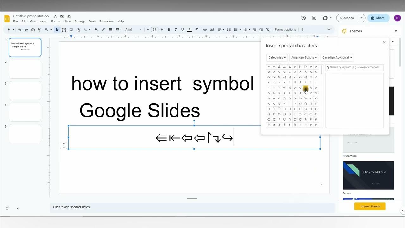The image size is (405, 228).
Task: Click the line and paragraph spacing icon
Action: tap(229, 30)
